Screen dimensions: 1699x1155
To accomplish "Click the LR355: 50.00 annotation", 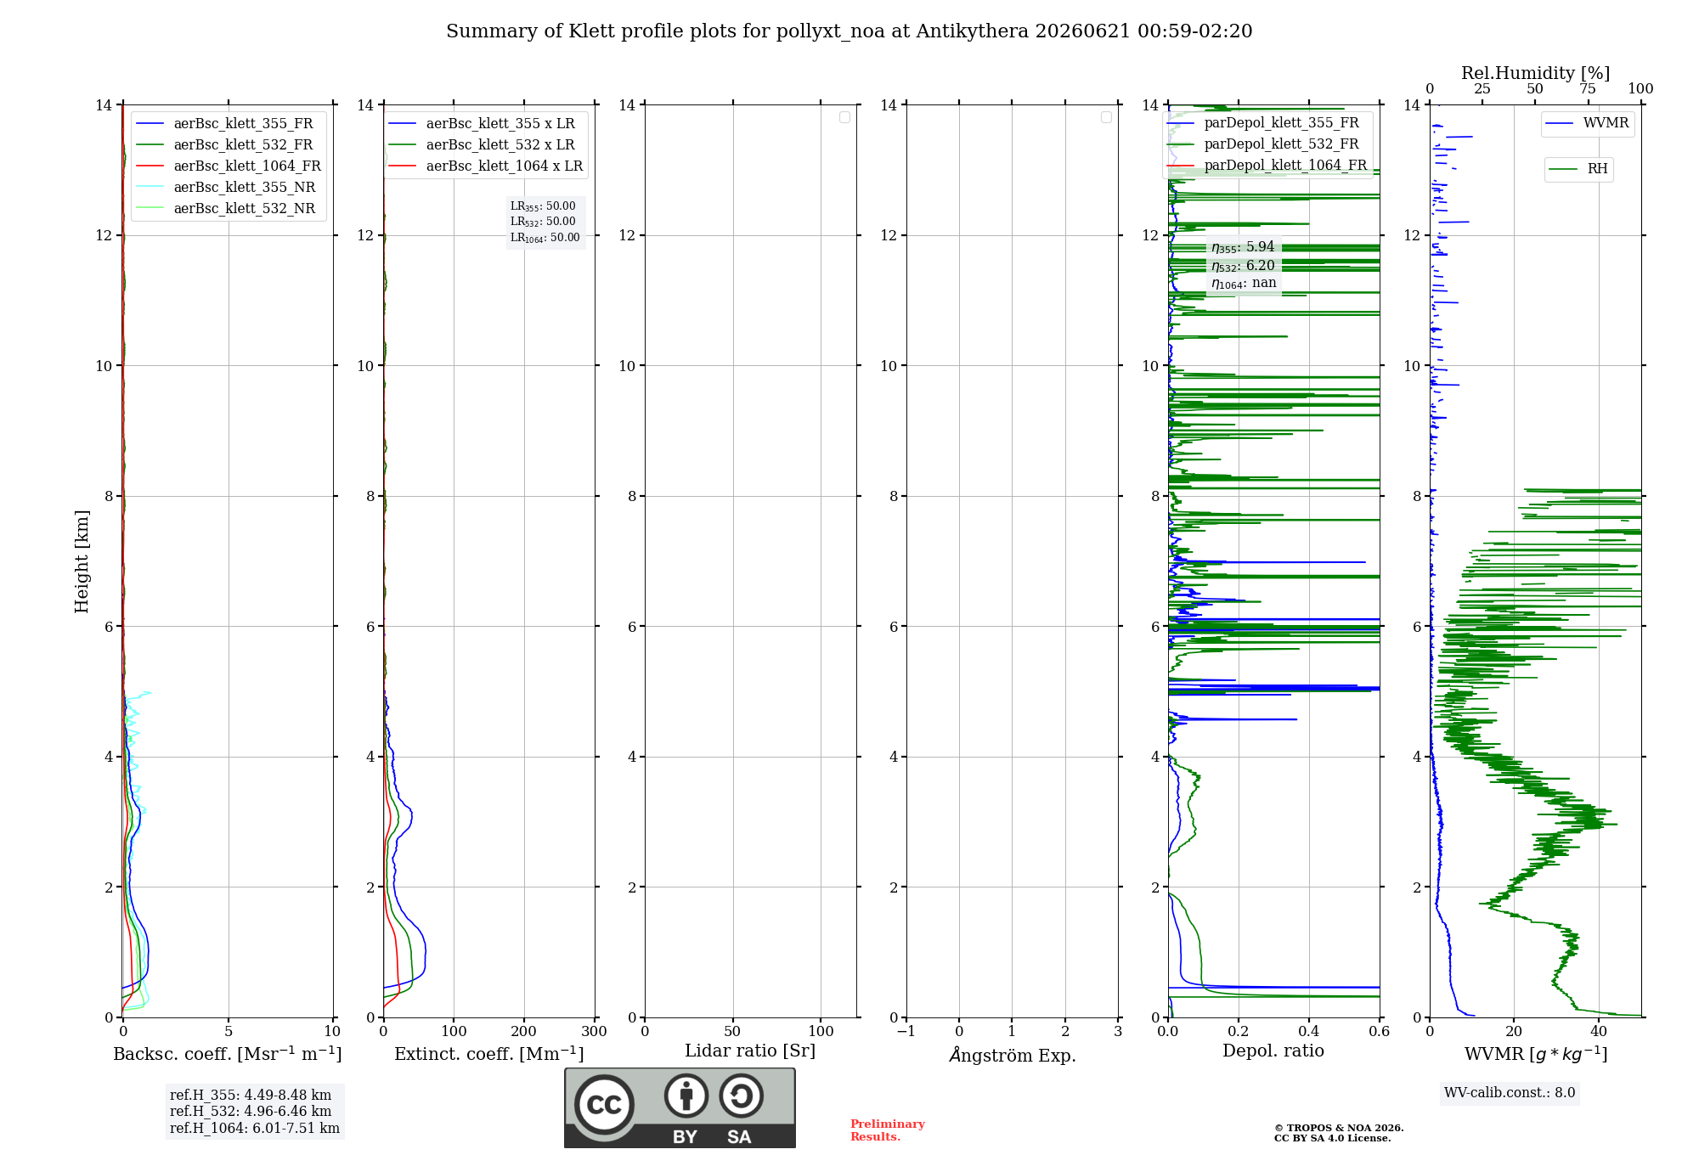I will coord(543,206).
